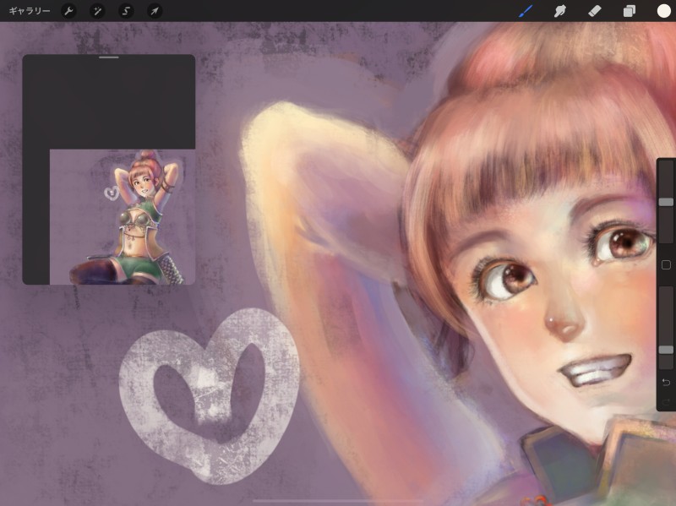The image size is (676, 506).
Task: Click the reference window artwork thumbnail
Action: pos(123,217)
